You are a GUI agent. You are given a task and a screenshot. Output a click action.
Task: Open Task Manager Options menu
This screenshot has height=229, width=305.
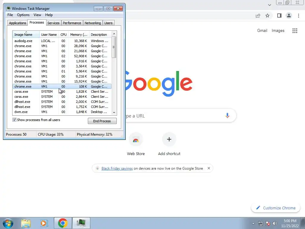coord(23,15)
